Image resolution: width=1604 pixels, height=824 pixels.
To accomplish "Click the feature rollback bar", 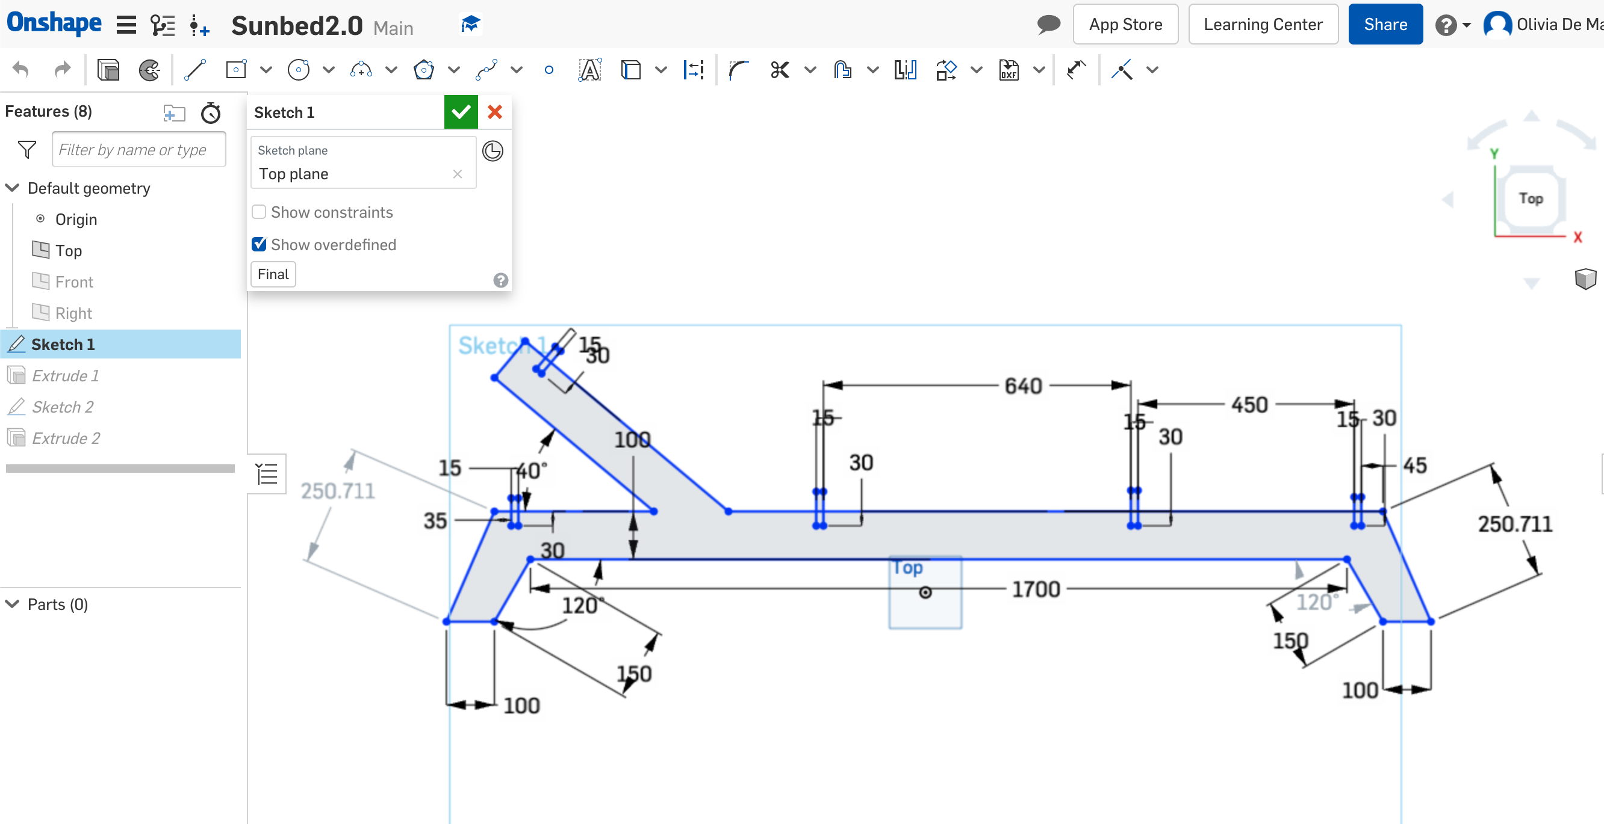I will pos(120,469).
